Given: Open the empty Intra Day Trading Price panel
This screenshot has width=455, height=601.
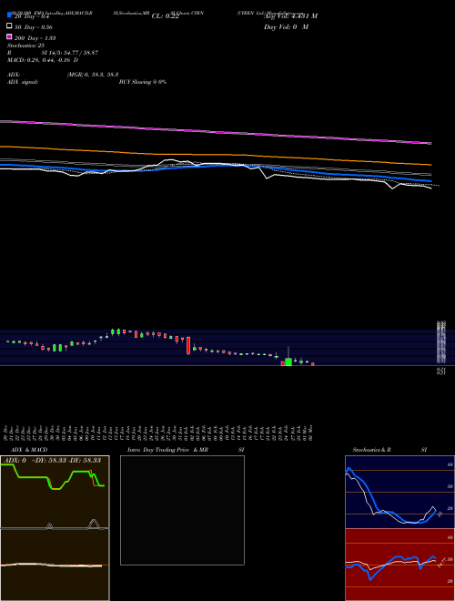Looking at the screenshot, I should pos(182,510).
